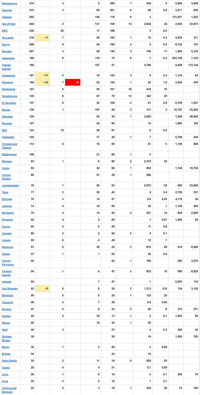The height and width of the screenshot is (395, 200).
Task: Click Sint Maarten's yellow +2 cell
Action: 42,288
